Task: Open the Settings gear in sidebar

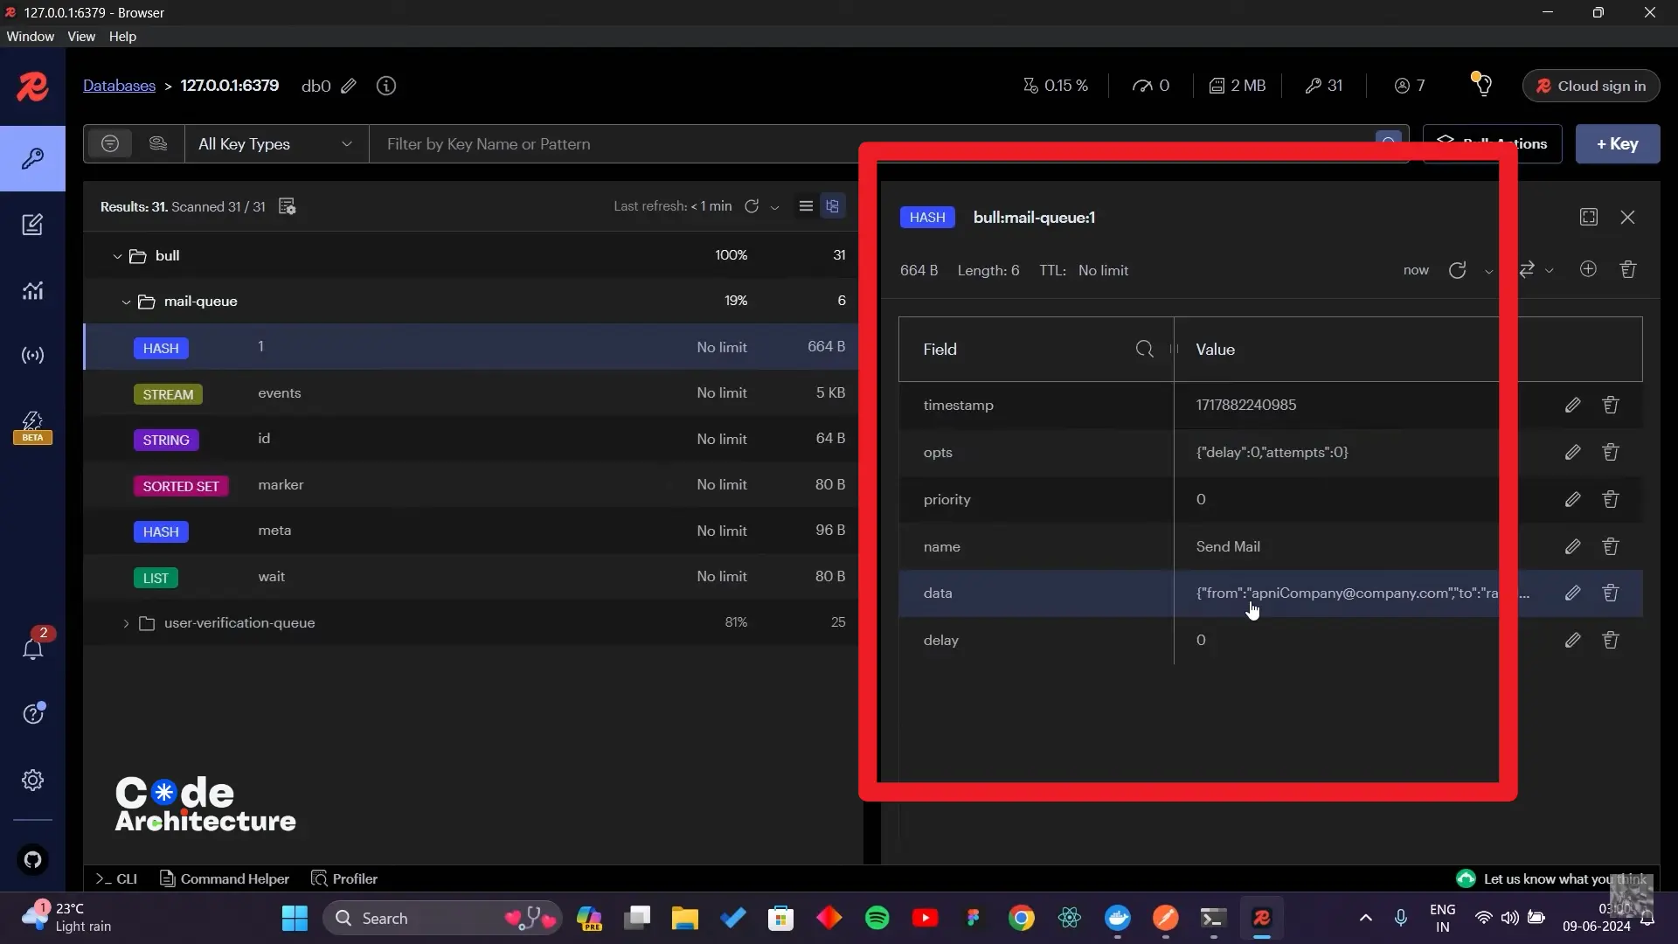Action: (32, 780)
